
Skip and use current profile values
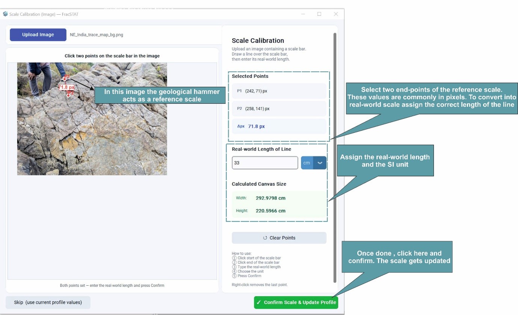48,302
